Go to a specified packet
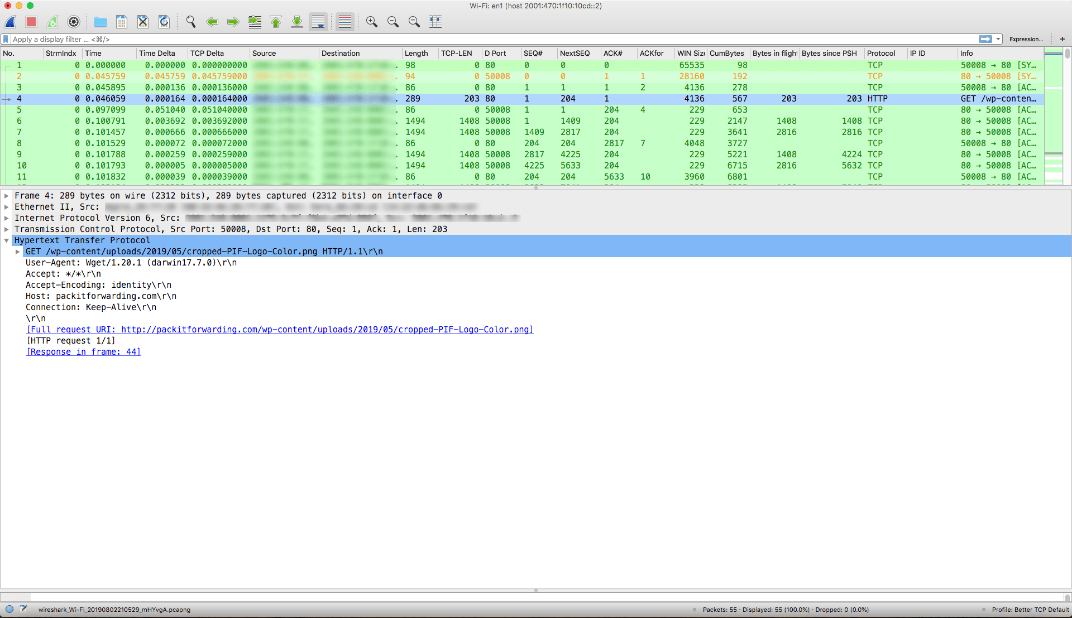 (255, 22)
